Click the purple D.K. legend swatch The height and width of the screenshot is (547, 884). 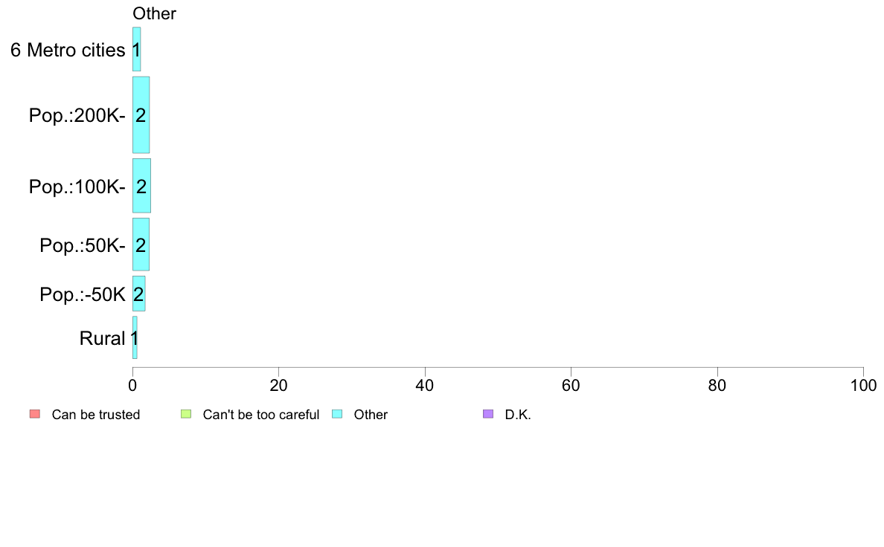pos(488,414)
